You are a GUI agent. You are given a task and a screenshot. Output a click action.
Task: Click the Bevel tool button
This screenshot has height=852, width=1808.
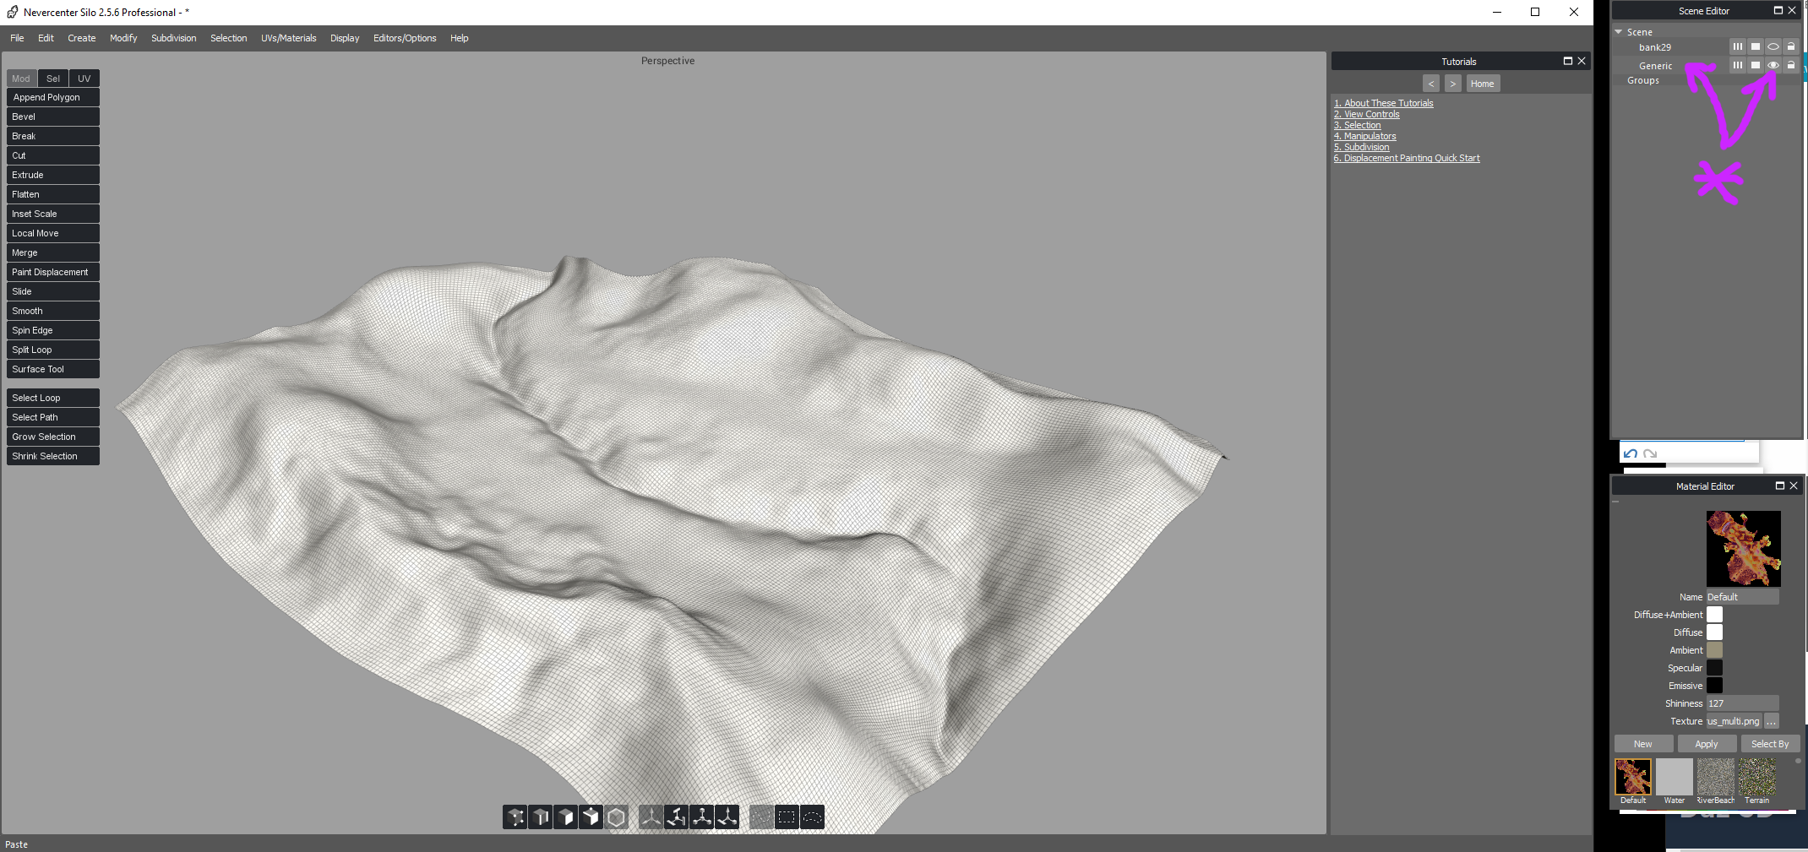53,117
